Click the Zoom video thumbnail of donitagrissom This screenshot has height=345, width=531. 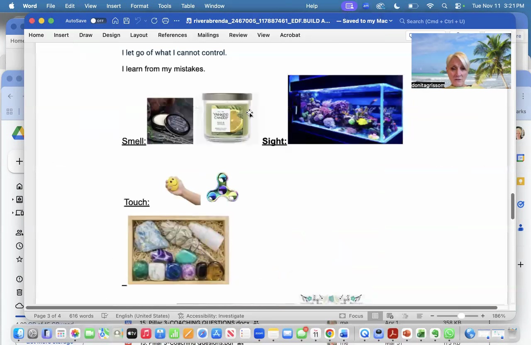(x=461, y=61)
